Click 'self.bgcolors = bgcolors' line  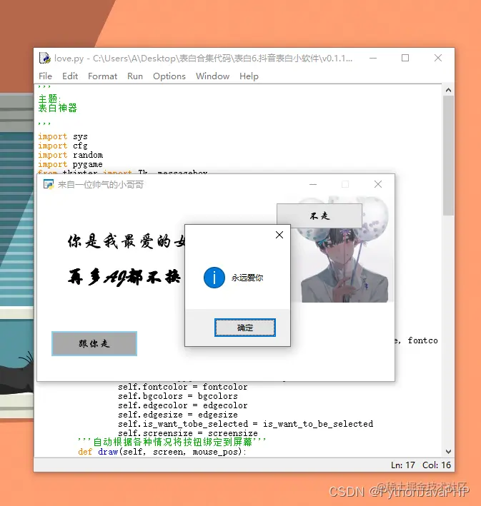pyautogui.click(x=178, y=396)
